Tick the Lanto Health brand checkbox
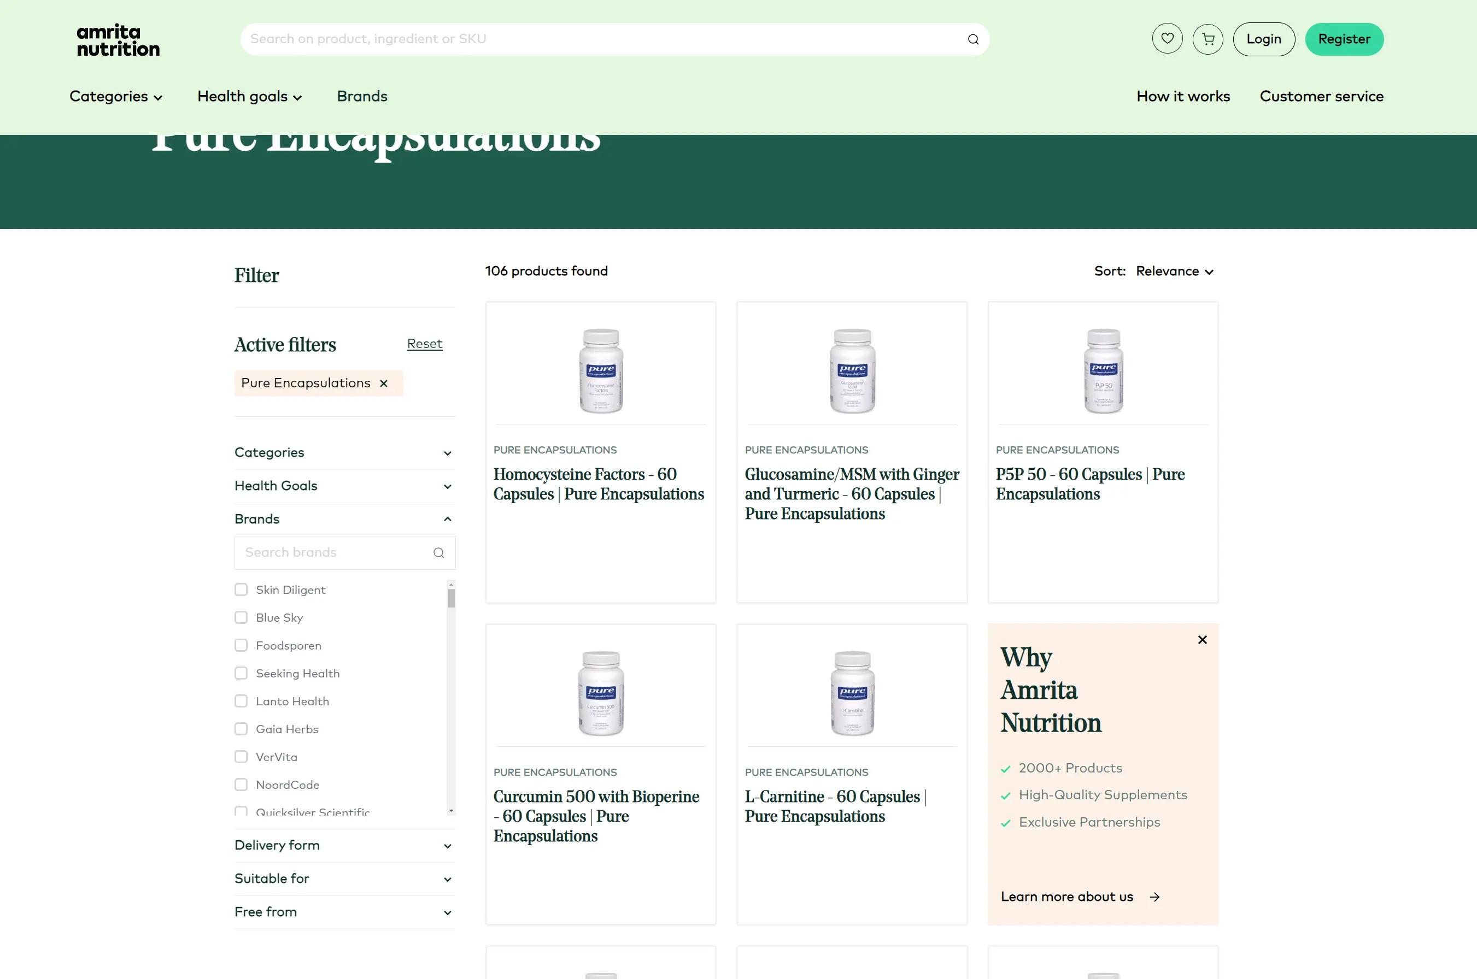This screenshot has height=979, width=1477. [x=241, y=701]
